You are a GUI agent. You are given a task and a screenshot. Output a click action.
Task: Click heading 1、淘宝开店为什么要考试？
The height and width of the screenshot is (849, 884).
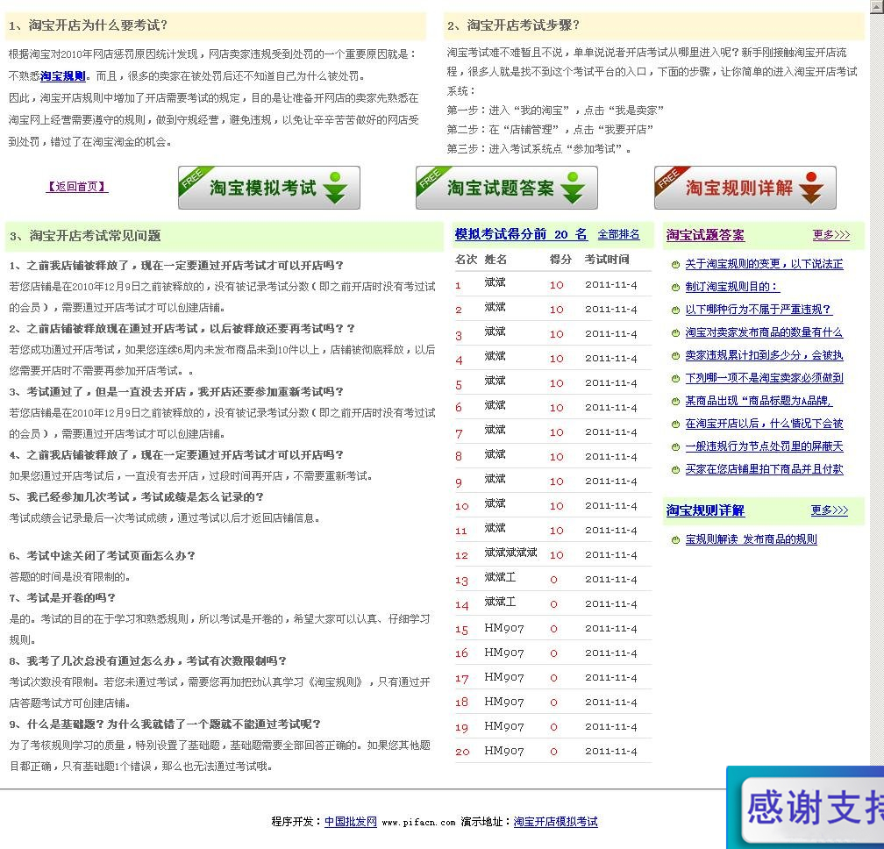[88, 25]
